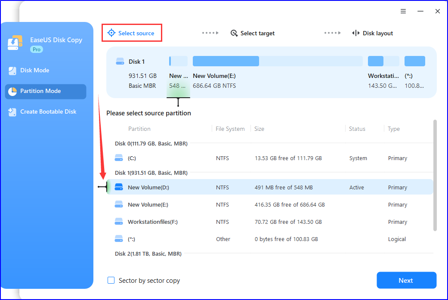Click the Disk 1 drive icon
448x300 pixels.
[120, 61]
